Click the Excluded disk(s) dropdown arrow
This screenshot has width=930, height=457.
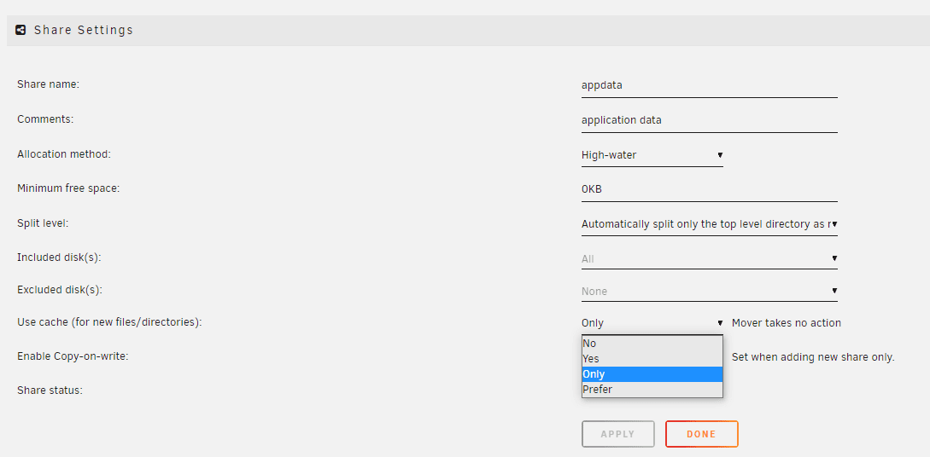(833, 291)
